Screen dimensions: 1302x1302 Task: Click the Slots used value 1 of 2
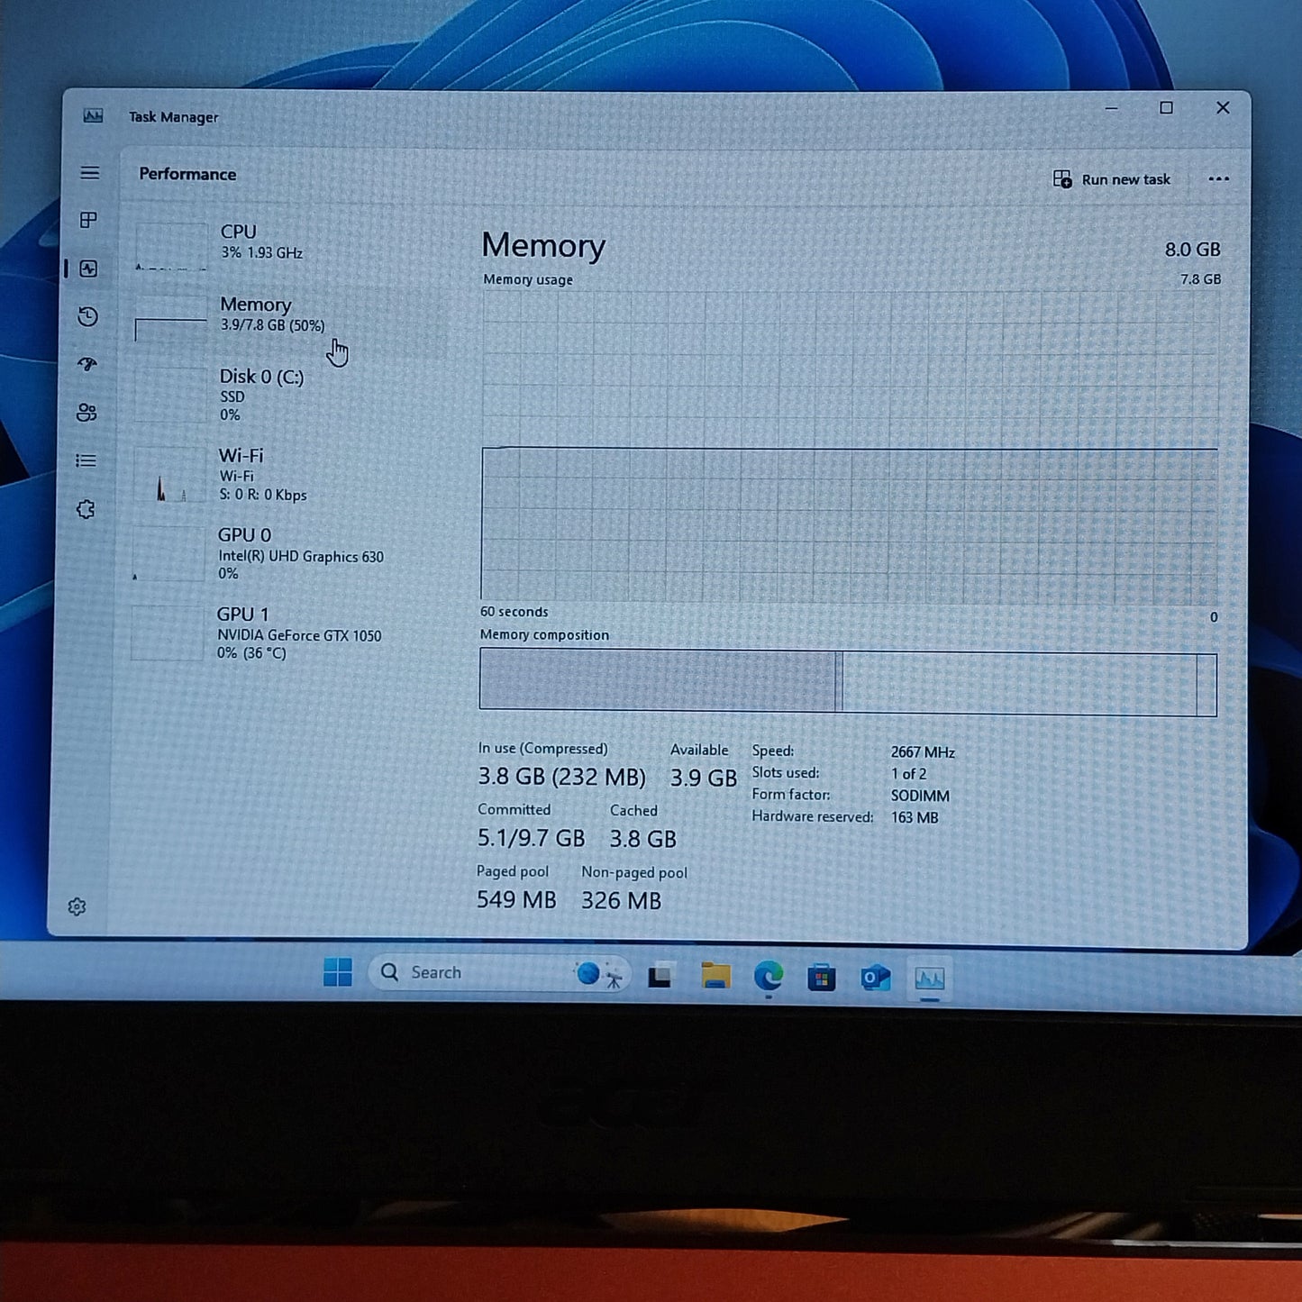tap(908, 774)
